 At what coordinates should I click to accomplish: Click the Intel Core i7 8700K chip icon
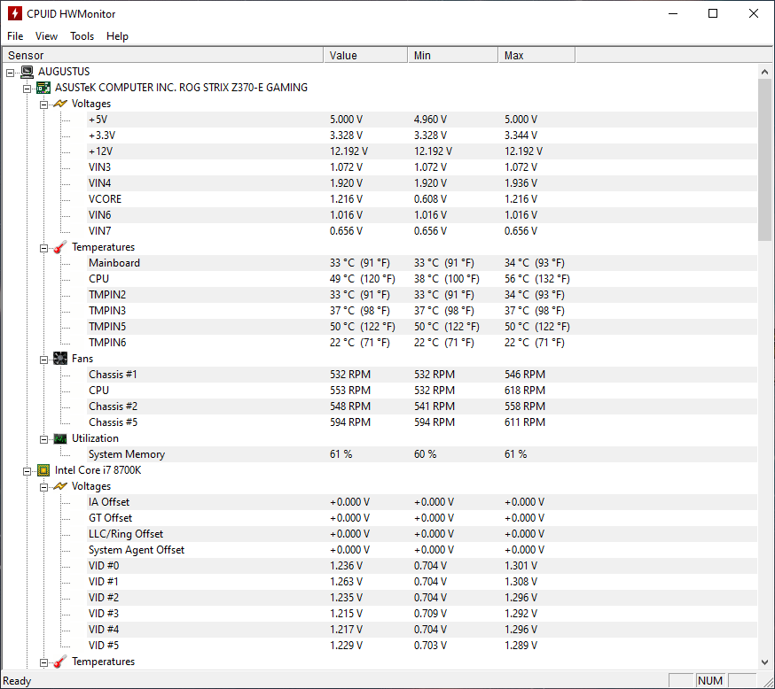(x=43, y=470)
